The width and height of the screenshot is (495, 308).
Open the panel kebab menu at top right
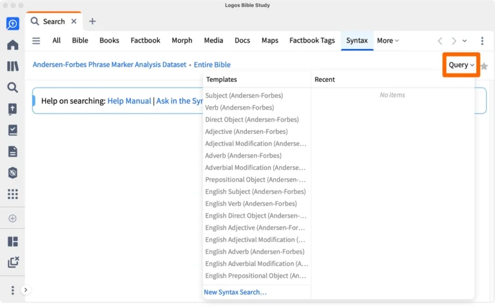tap(482, 41)
